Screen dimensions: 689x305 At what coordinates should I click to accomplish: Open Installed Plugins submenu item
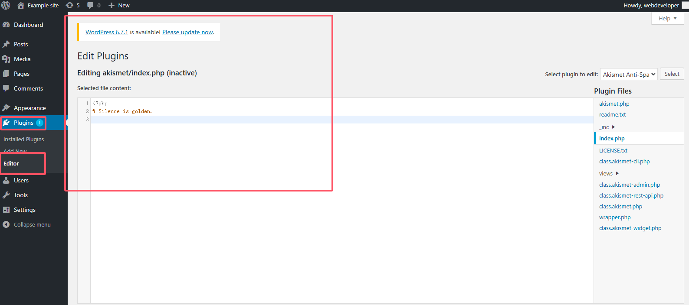click(x=23, y=139)
